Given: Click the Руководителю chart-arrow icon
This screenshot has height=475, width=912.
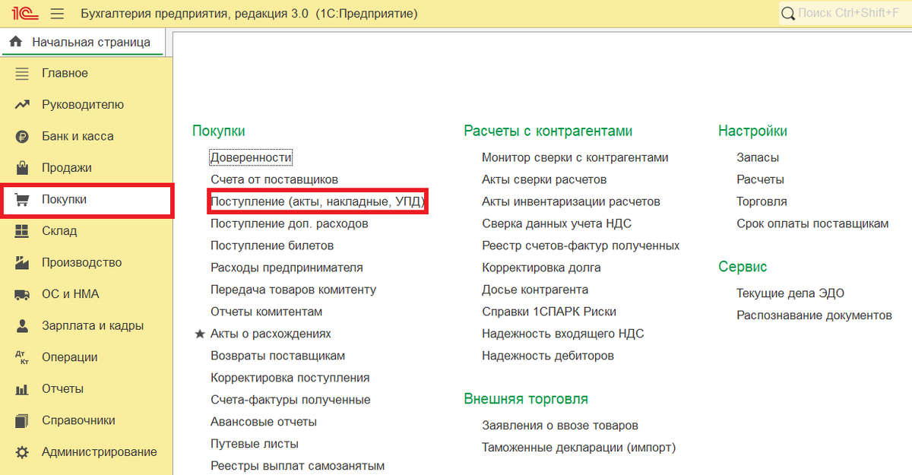Looking at the screenshot, I should click(x=22, y=105).
